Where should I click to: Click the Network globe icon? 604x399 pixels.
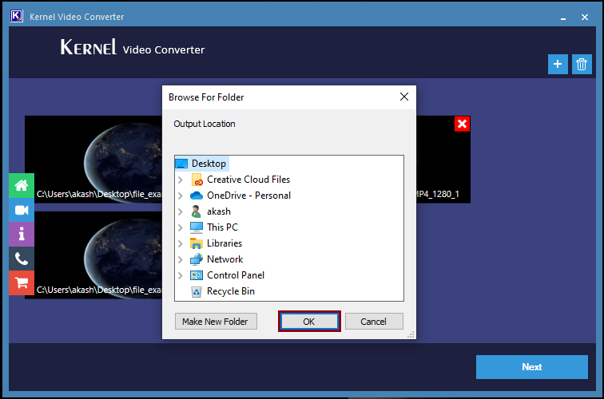pyautogui.click(x=197, y=259)
